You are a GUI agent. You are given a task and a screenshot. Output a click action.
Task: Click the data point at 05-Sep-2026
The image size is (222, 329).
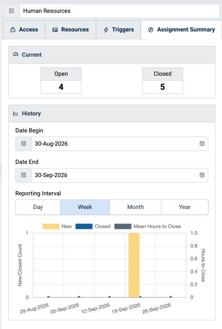(x=79, y=297)
